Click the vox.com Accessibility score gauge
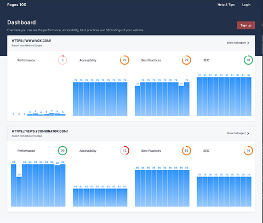The width and height of the screenshot is (263, 223). [x=124, y=60]
